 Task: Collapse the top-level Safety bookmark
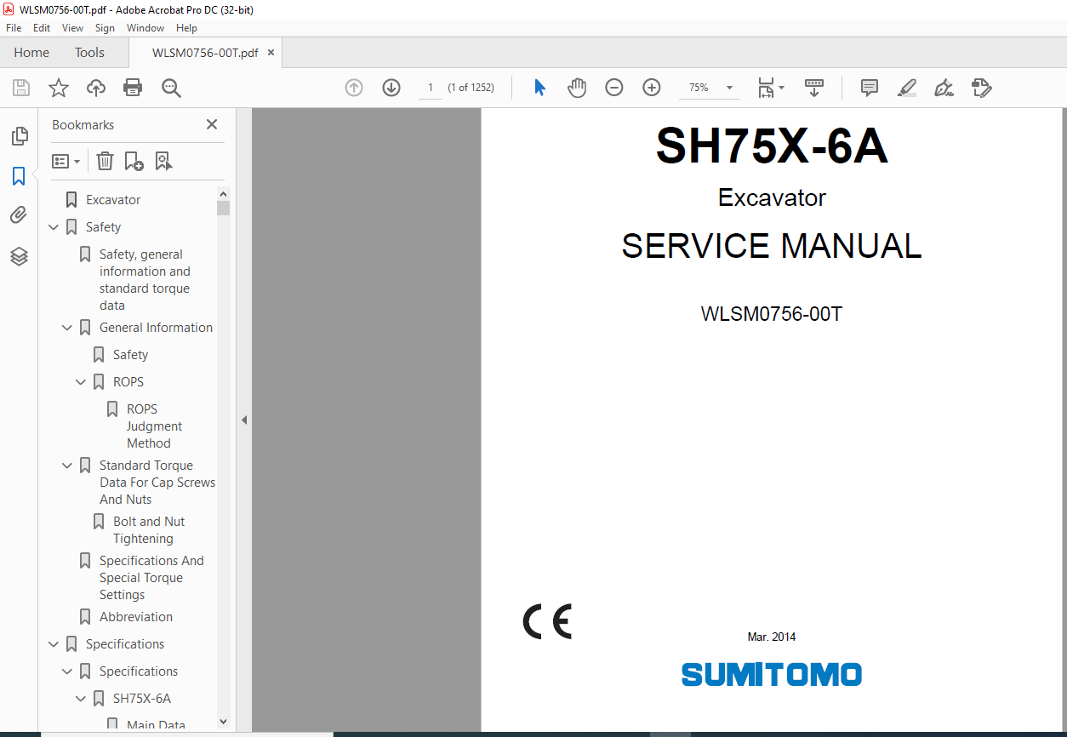click(x=54, y=227)
